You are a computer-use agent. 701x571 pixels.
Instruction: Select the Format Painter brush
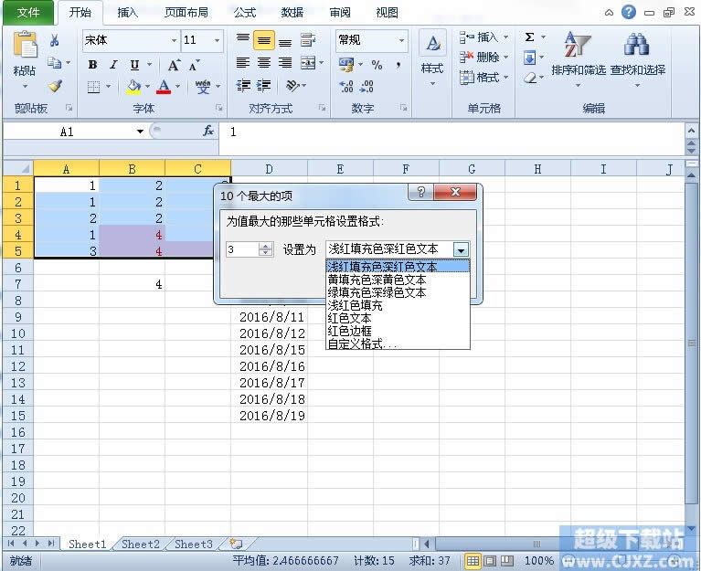[55, 85]
